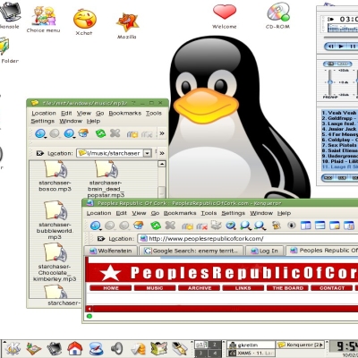Launch the compass web browser in the panel

pyautogui.click(x=96, y=348)
